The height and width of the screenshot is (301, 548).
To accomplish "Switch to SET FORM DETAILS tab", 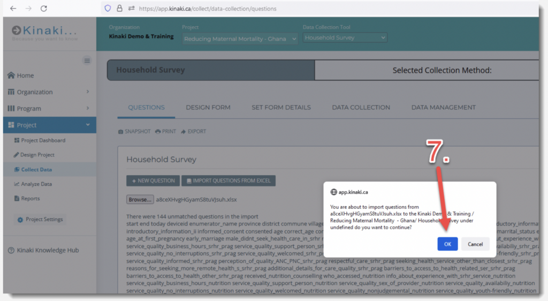I will tap(281, 107).
